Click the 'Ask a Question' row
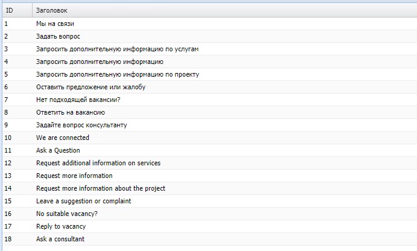This screenshot has height=251, width=417. [58, 150]
